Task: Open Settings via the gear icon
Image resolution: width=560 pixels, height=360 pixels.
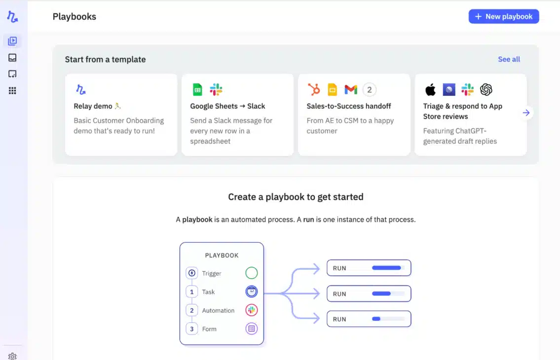Action: tap(12, 355)
